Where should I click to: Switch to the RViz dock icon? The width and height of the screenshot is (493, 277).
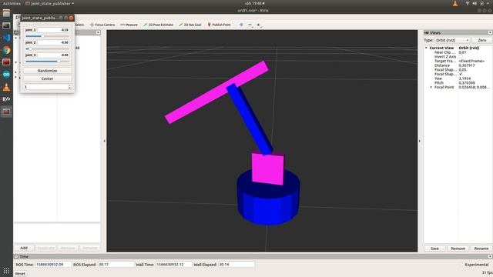(6, 99)
